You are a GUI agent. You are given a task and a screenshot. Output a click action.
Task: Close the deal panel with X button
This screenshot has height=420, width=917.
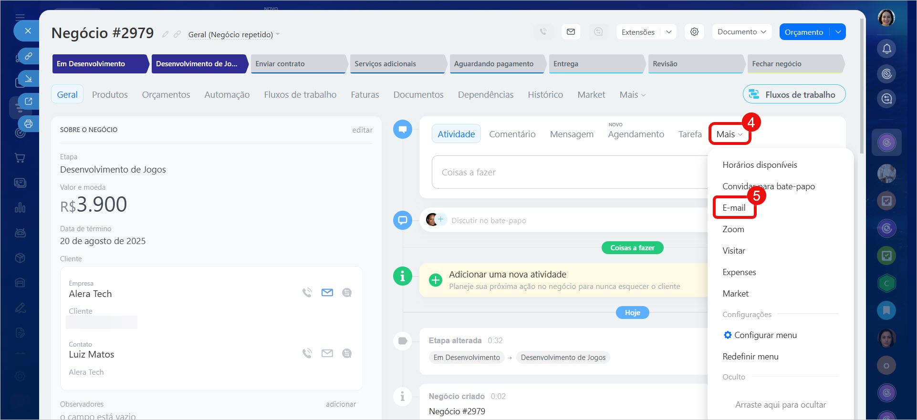[28, 31]
